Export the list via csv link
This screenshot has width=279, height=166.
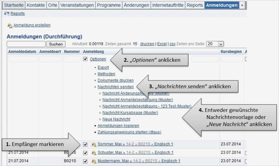[x=172, y=44]
